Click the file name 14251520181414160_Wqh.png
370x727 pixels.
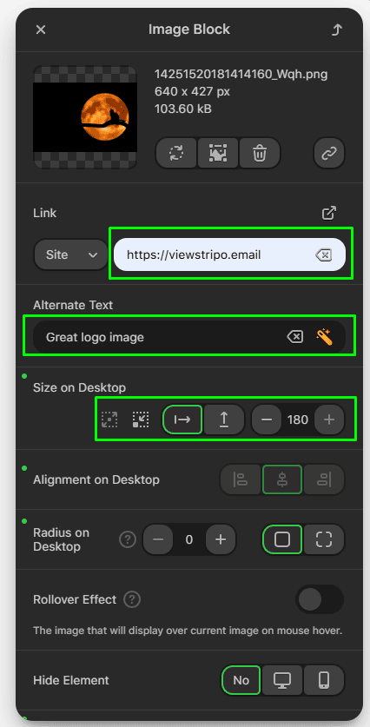tap(241, 74)
